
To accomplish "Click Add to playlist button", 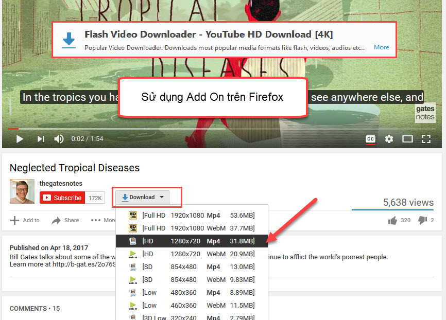I will [x=25, y=220].
